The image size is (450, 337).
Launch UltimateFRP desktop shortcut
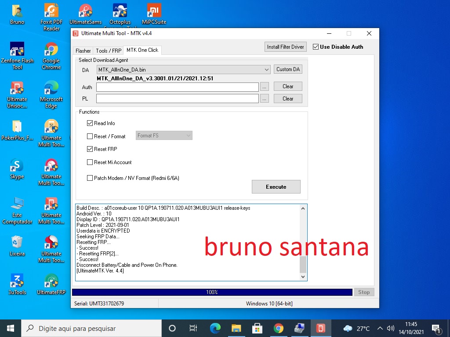click(x=51, y=284)
